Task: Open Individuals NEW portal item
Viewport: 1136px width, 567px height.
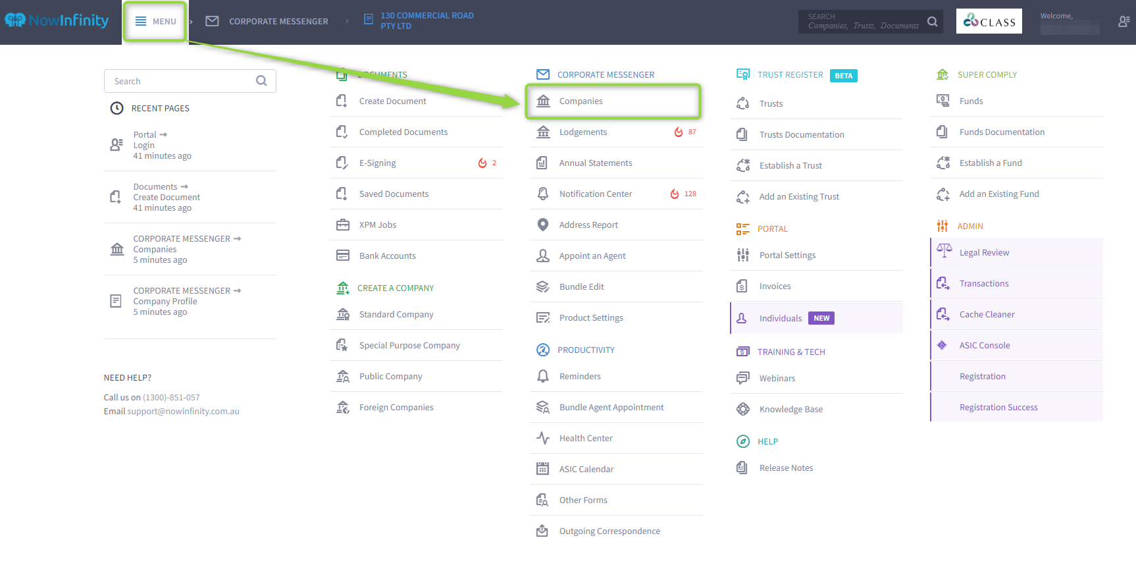Action: point(816,318)
